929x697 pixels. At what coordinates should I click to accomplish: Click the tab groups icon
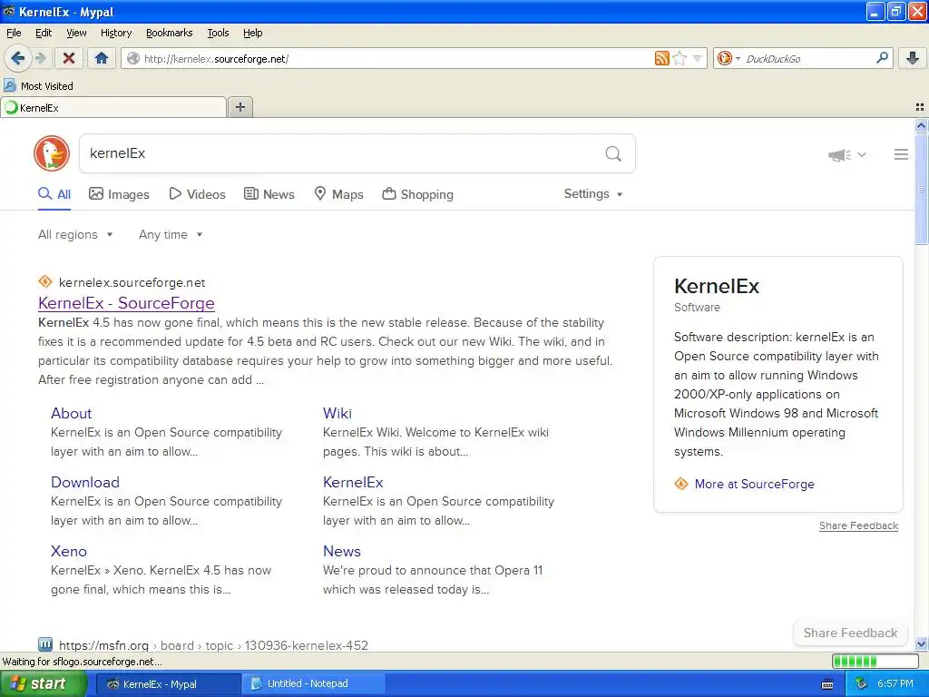(920, 107)
